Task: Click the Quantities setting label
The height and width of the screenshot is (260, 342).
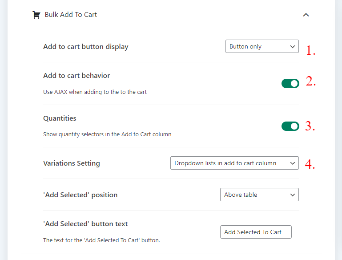Action: point(60,118)
